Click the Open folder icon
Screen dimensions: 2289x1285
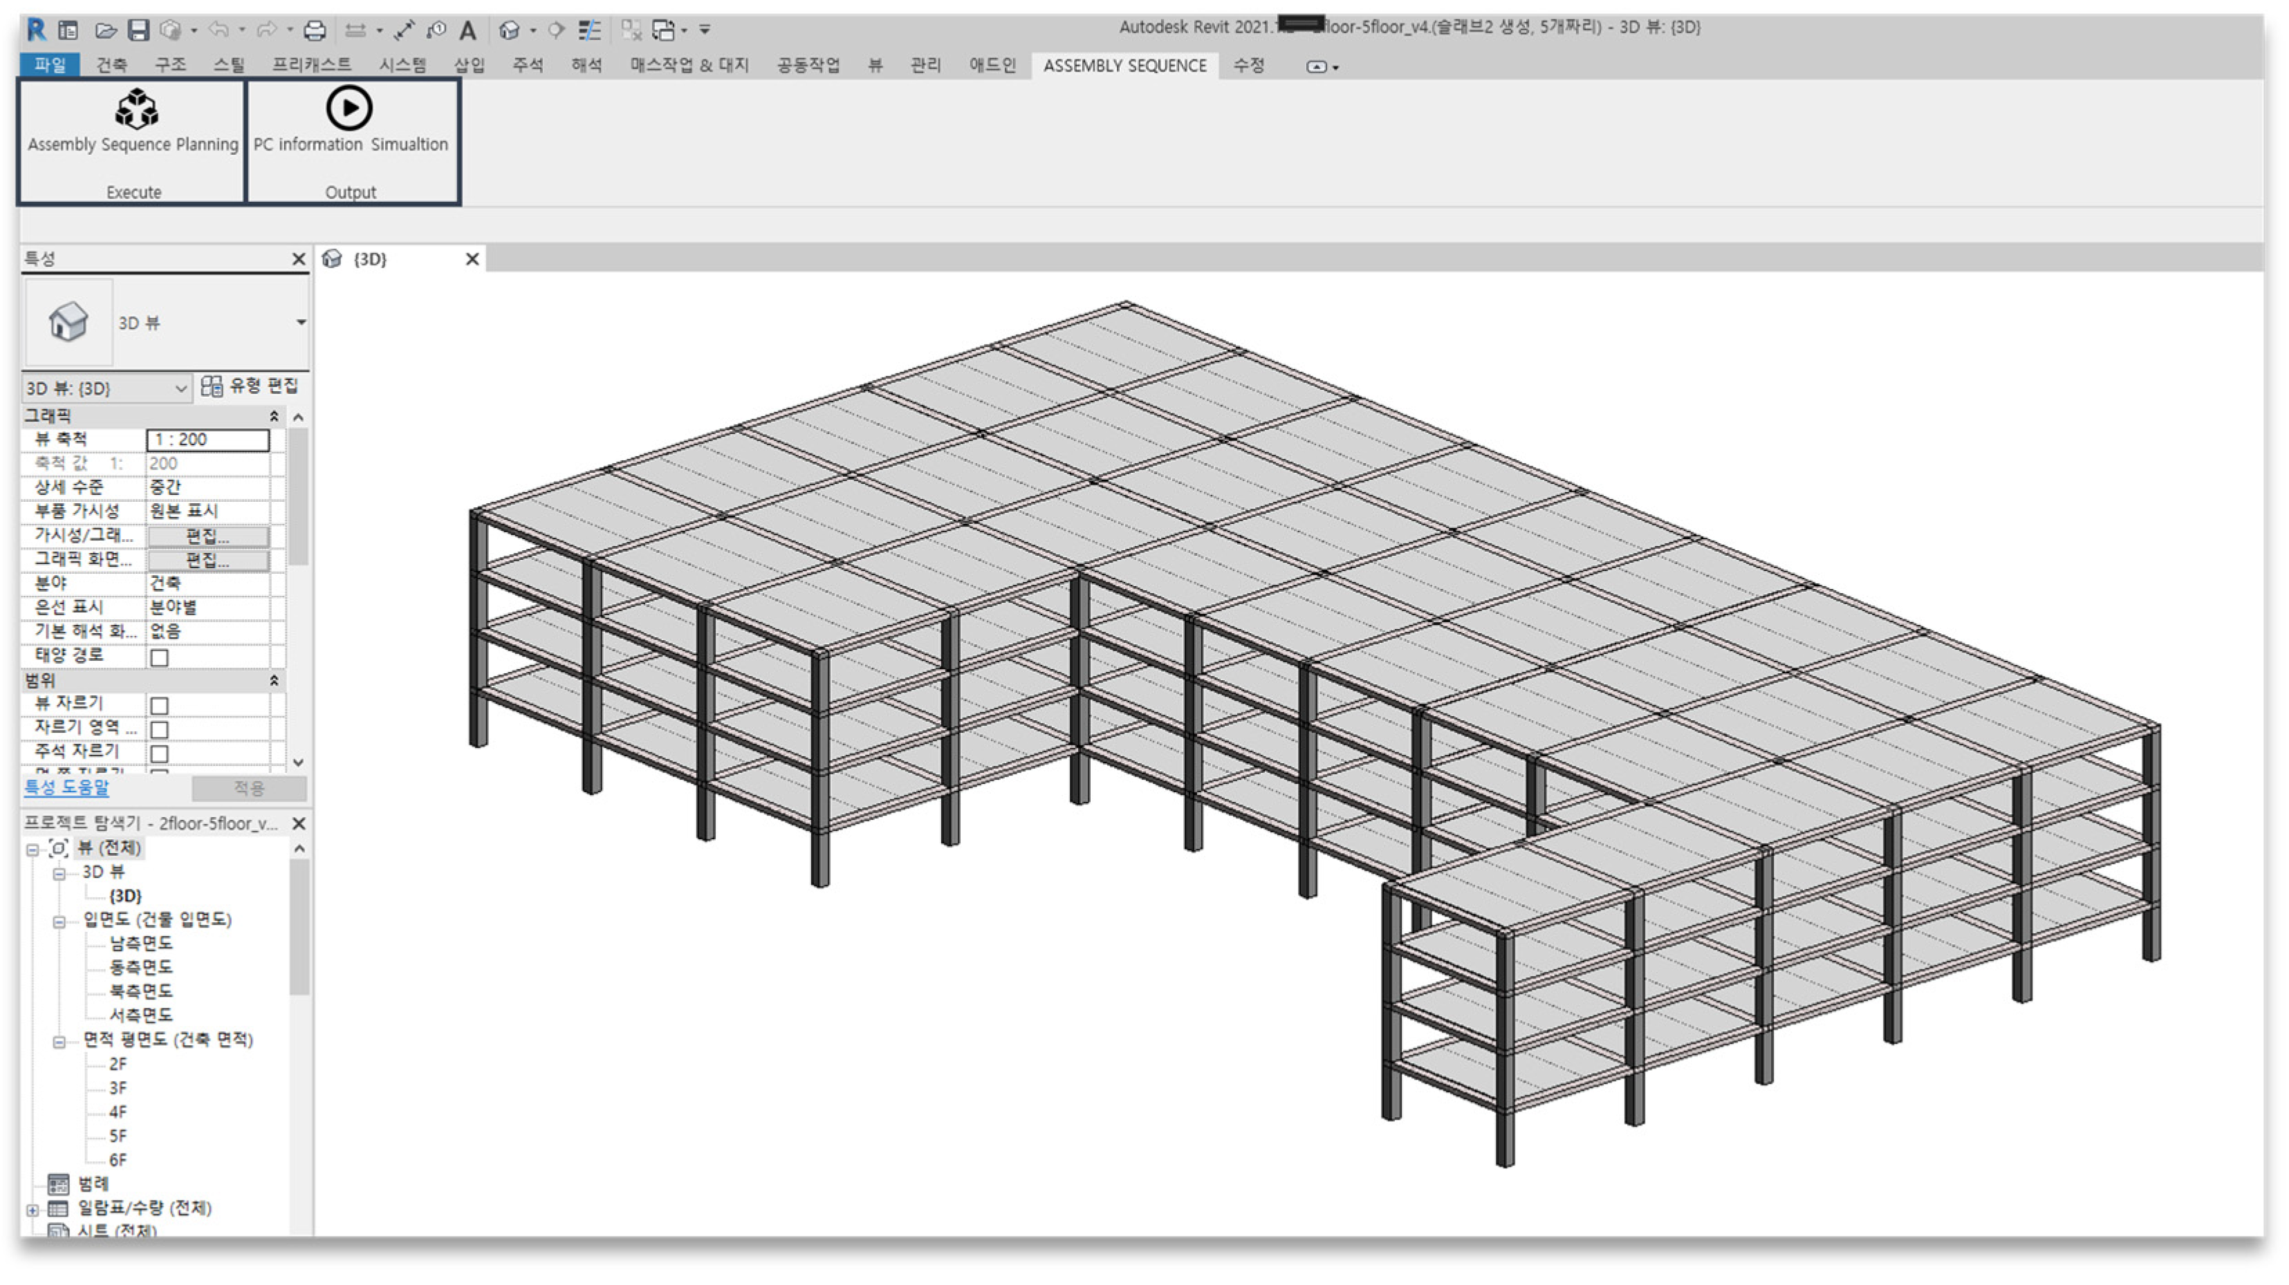106,30
